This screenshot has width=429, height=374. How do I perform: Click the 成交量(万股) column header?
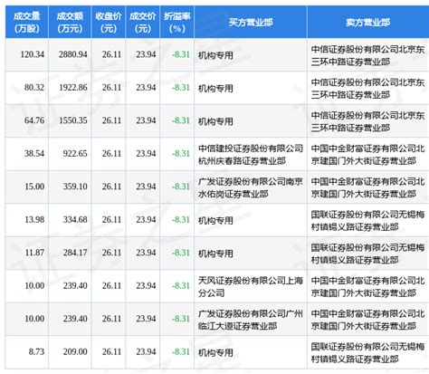click(x=27, y=23)
